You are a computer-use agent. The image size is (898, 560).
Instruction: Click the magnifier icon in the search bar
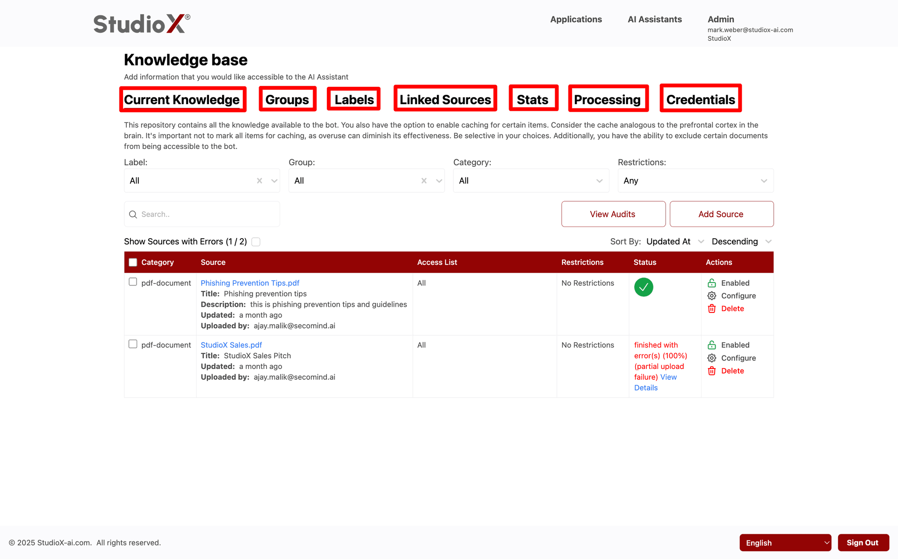(133, 214)
